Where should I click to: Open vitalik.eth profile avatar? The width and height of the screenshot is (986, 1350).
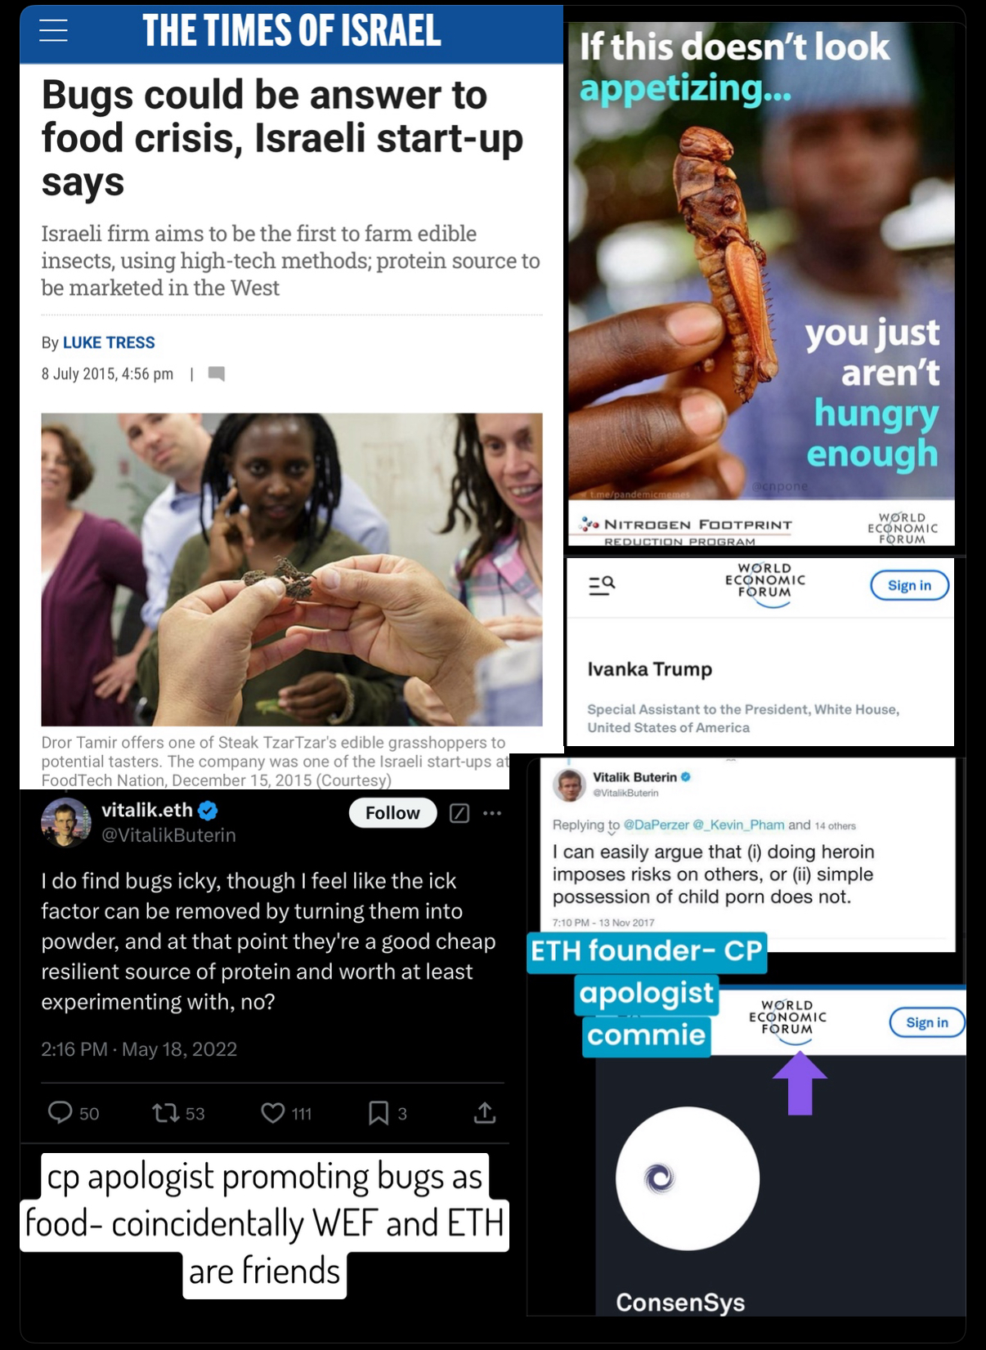pos(66,822)
